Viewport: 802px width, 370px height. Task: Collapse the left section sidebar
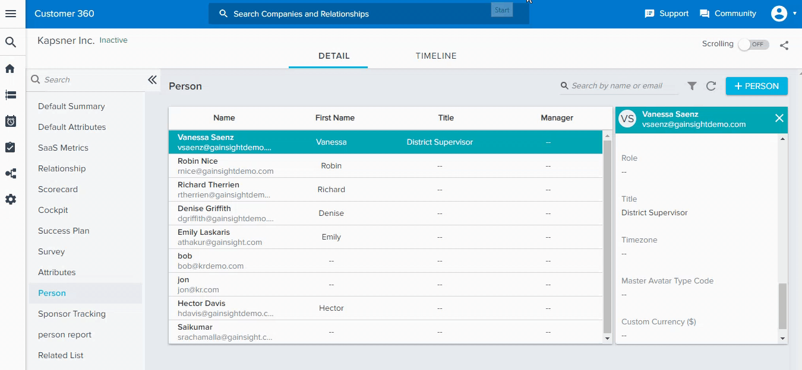pos(153,79)
